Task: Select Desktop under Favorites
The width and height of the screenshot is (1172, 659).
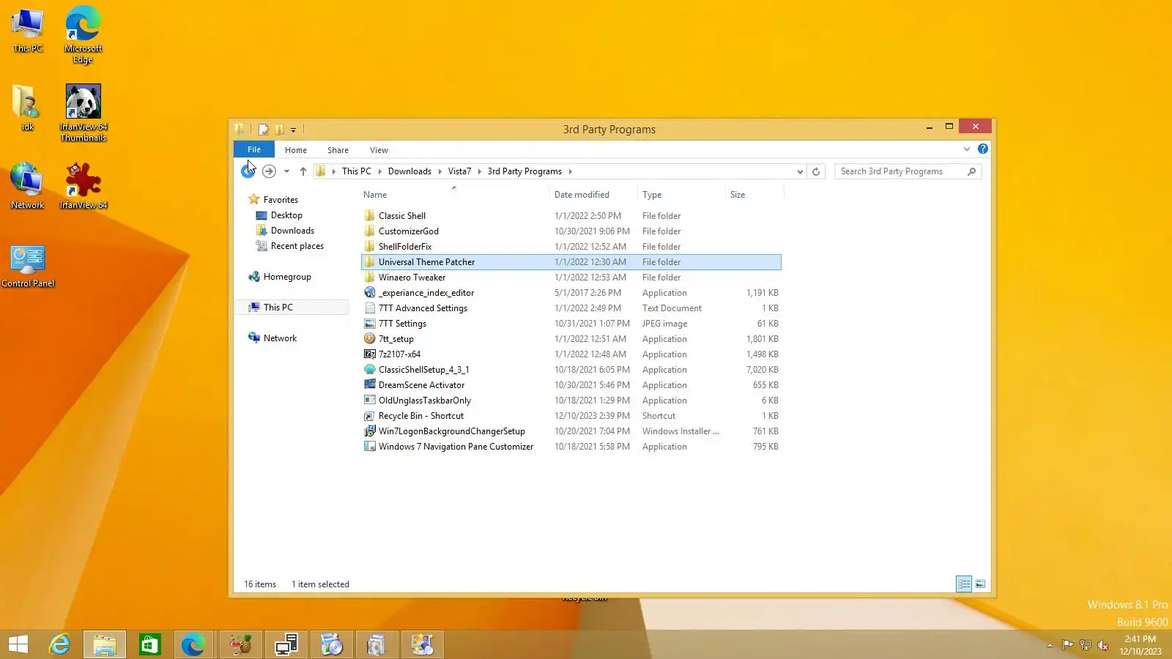Action: click(x=286, y=215)
